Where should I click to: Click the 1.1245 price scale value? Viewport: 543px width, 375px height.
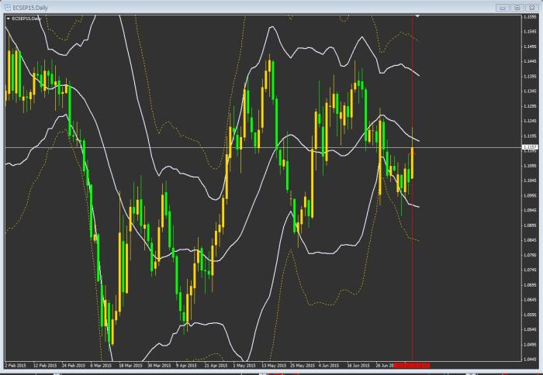[x=530, y=121]
